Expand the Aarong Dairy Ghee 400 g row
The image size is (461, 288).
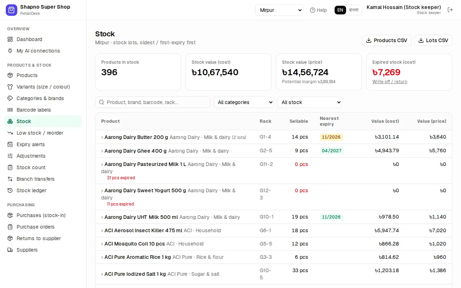(x=273, y=151)
